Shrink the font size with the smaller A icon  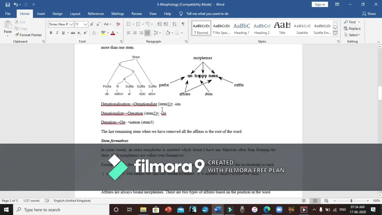(98, 24)
